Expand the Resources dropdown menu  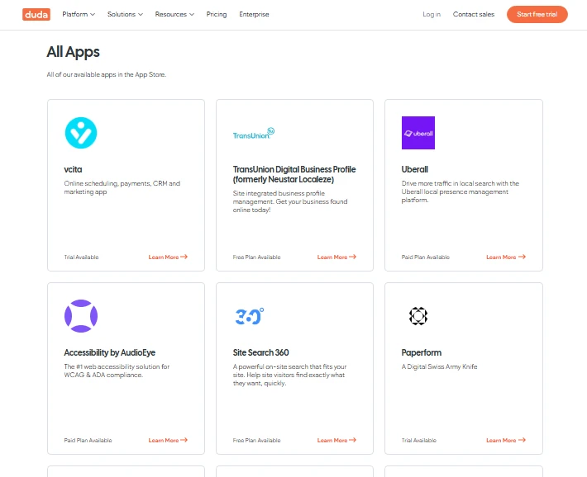[174, 14]
